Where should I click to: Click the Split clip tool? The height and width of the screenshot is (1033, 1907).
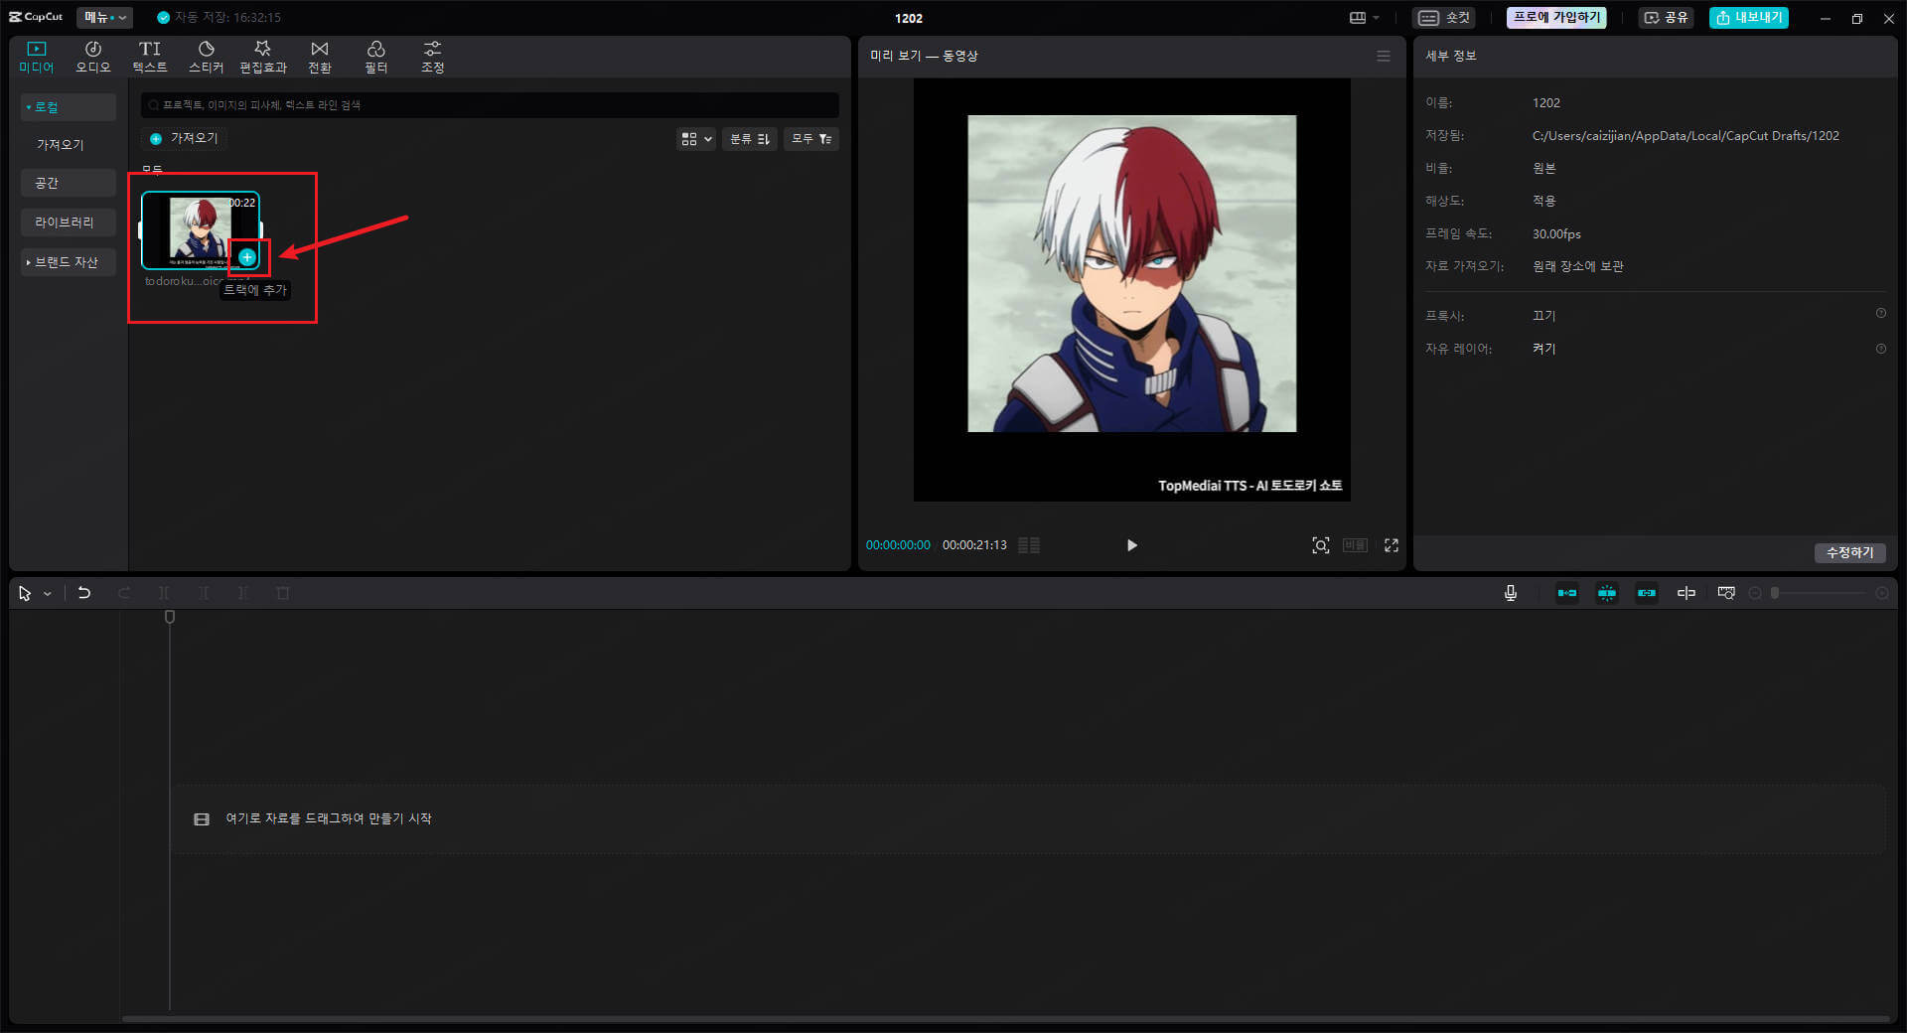(x=164, y=593)
